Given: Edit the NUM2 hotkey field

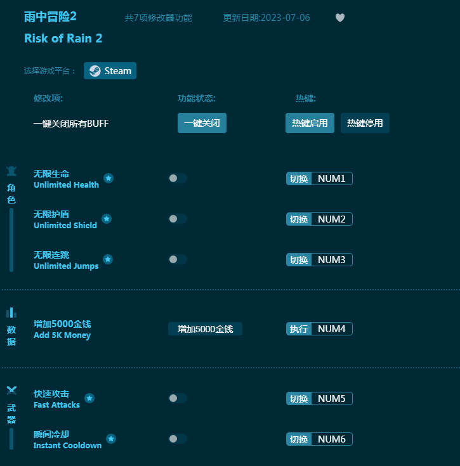Looking at the screenshot, I should [332, 219].
